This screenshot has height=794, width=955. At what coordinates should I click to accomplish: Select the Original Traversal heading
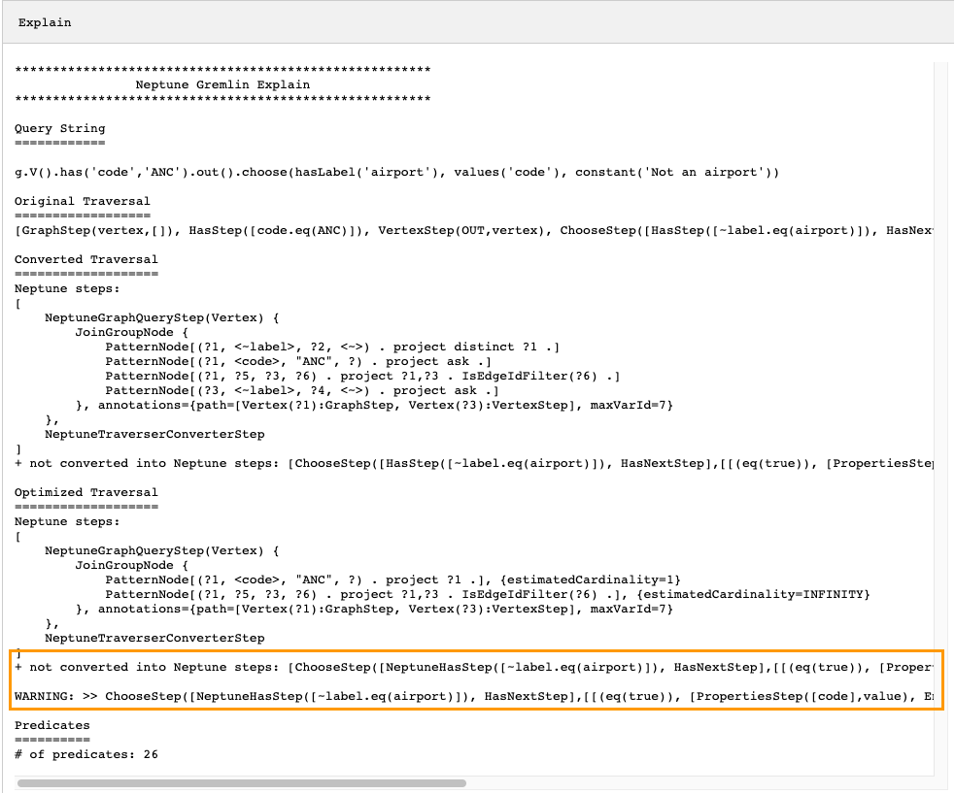tap(82, 201)
